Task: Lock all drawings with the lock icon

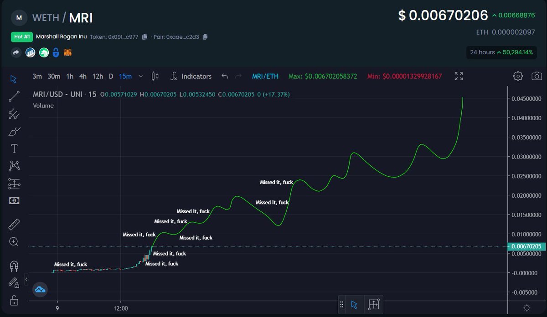Action: click(x=14, y=301)
